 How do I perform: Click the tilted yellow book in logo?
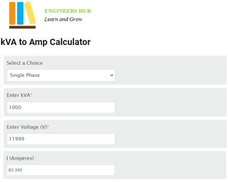[x=30, y=13]
